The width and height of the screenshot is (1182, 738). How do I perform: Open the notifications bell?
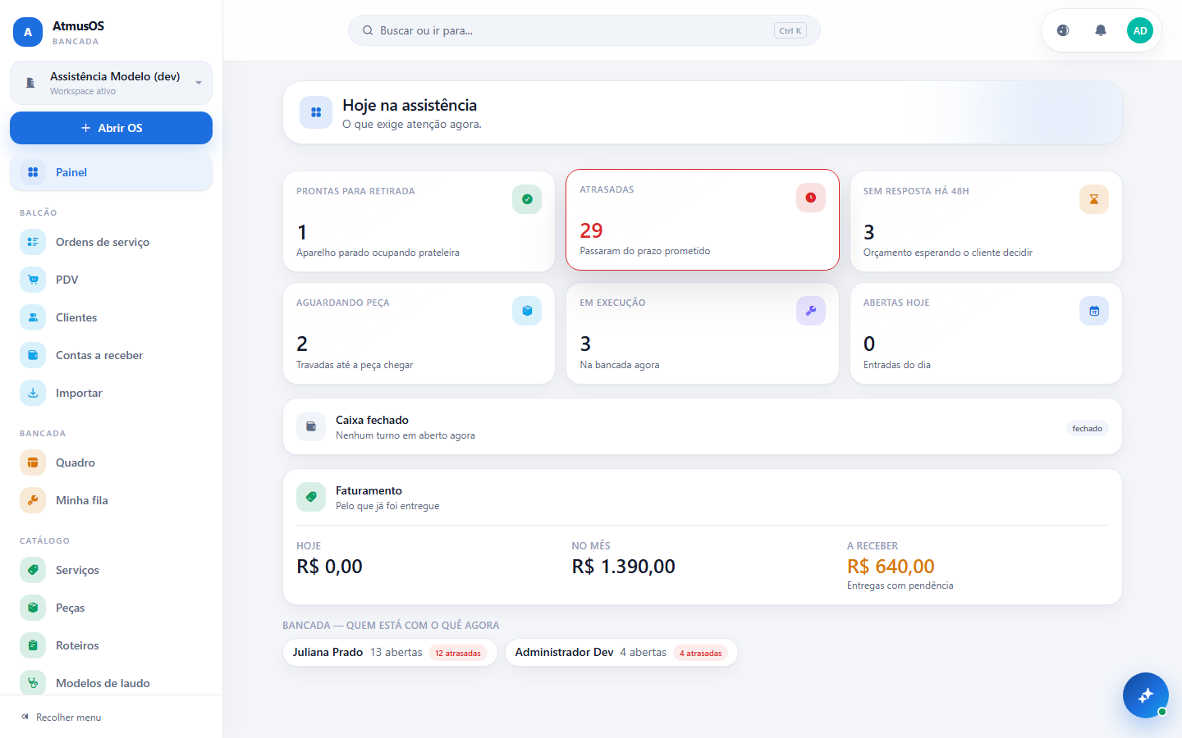click(1101, 30)
